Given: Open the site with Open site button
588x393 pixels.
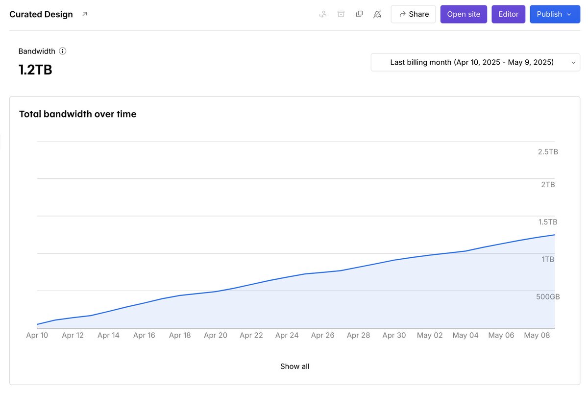Looking at the screenshot, I should point(464,14).
